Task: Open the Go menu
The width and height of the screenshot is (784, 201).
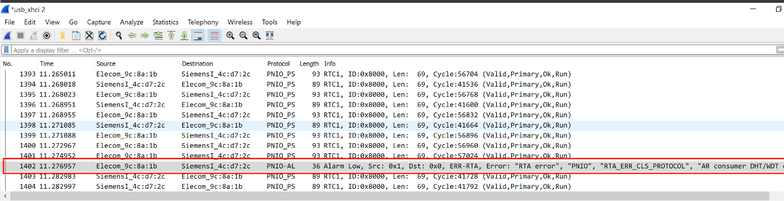Action: pos(73,22)
